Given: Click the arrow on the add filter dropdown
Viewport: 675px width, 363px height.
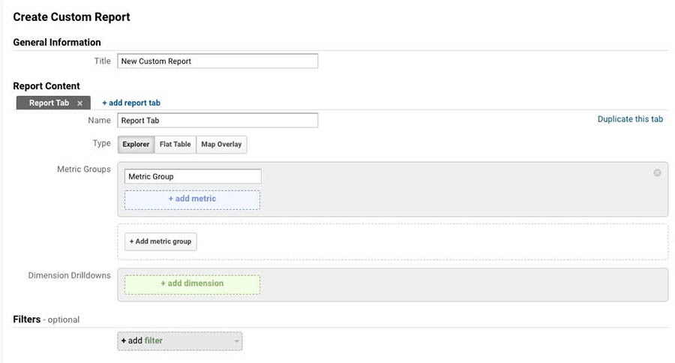Looking at the screenshot, I should point(236,341).
